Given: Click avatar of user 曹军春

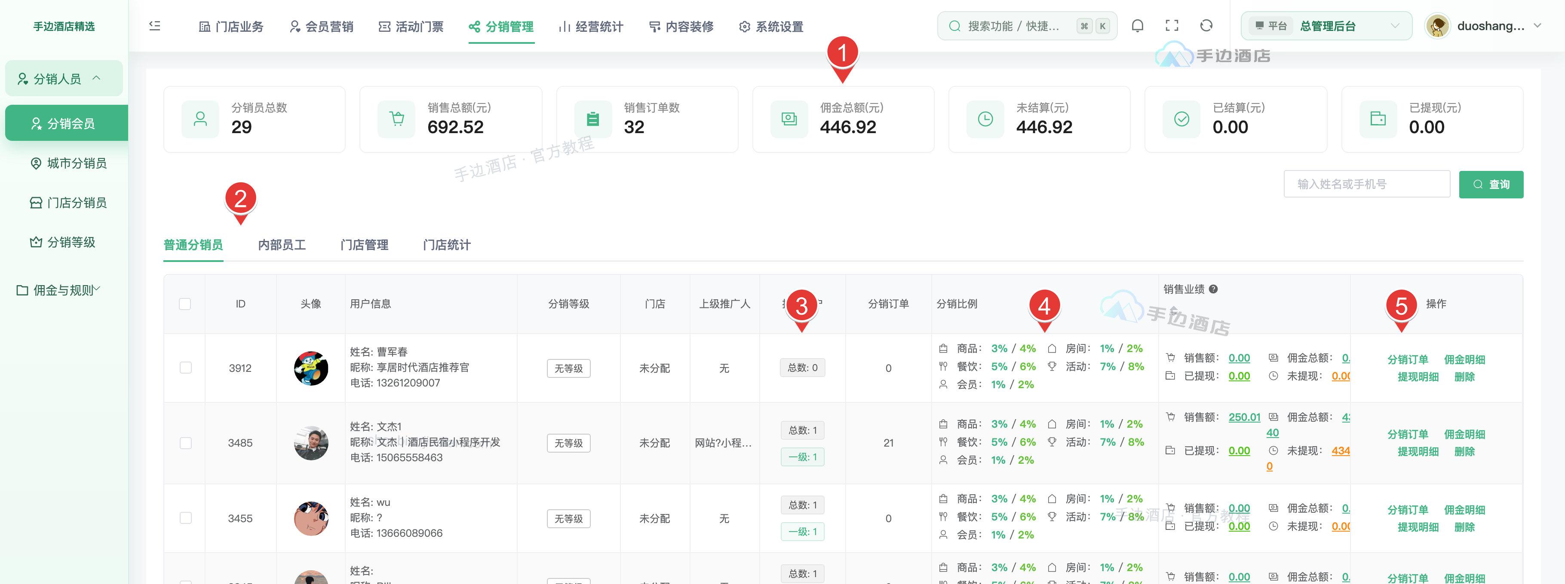Looking at the screenshot, I should [x=311, y=368].
